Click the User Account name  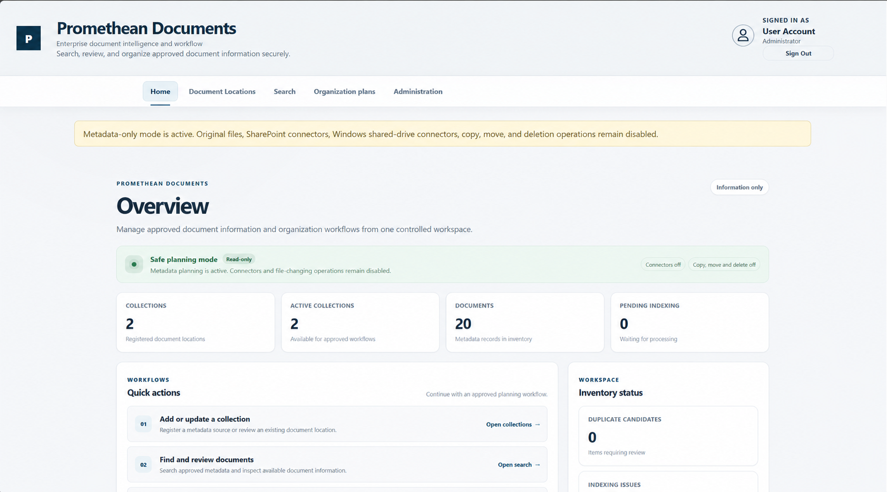(x=788, y=31)
